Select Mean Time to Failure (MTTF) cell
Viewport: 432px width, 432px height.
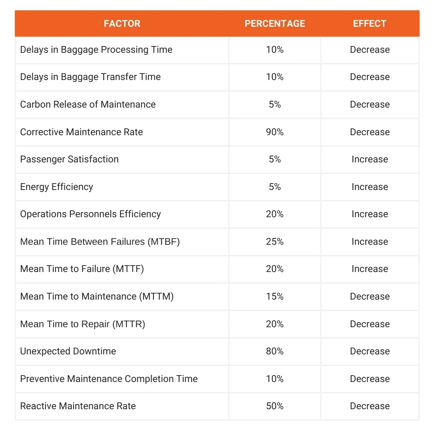122,269
